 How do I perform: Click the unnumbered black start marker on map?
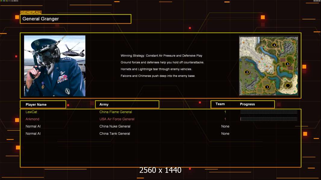288,85
